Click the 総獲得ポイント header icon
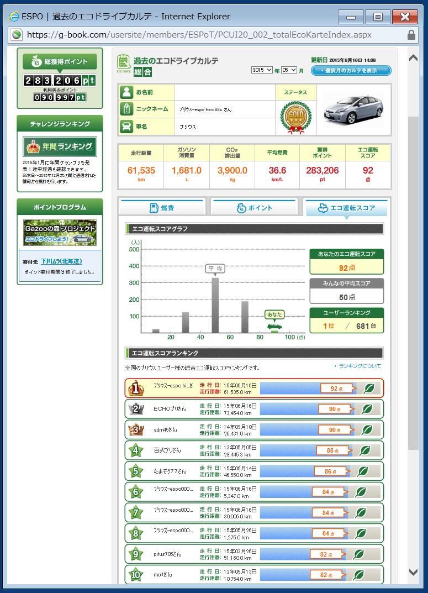 pyautogui.click(x=36, y=61)
